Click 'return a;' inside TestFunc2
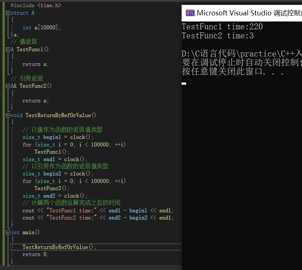This screenshot has height=270, width=302. [35, 101]
